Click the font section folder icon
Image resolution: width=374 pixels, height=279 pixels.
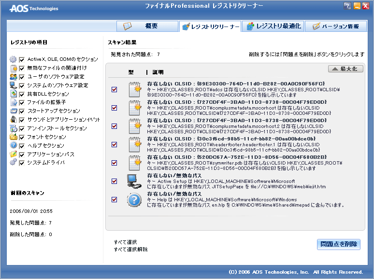tap(14, 137)
